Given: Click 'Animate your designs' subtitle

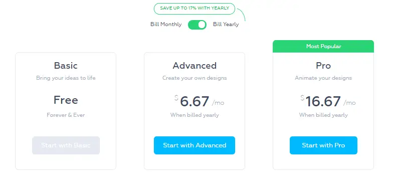Looking at the screenshot, I should pos(323,78).
